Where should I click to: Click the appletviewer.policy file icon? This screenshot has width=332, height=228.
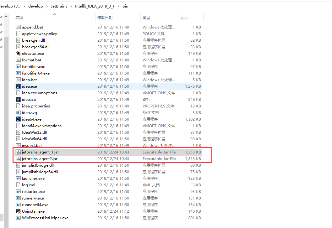click(x=18, y=34)
